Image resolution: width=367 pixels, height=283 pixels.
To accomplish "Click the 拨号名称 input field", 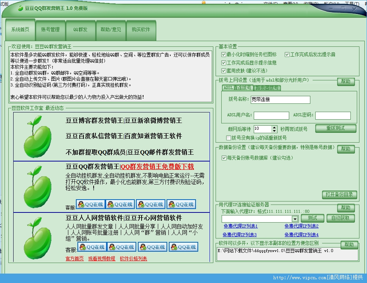I will (281, 100).
